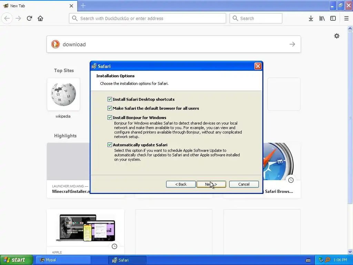Open the Library bookmarks icon
The image size is (353, 265).
[x=322, y=18]
